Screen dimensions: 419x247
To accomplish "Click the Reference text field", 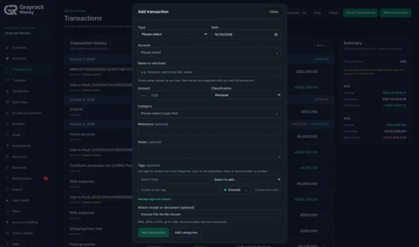I will point(209,131).
